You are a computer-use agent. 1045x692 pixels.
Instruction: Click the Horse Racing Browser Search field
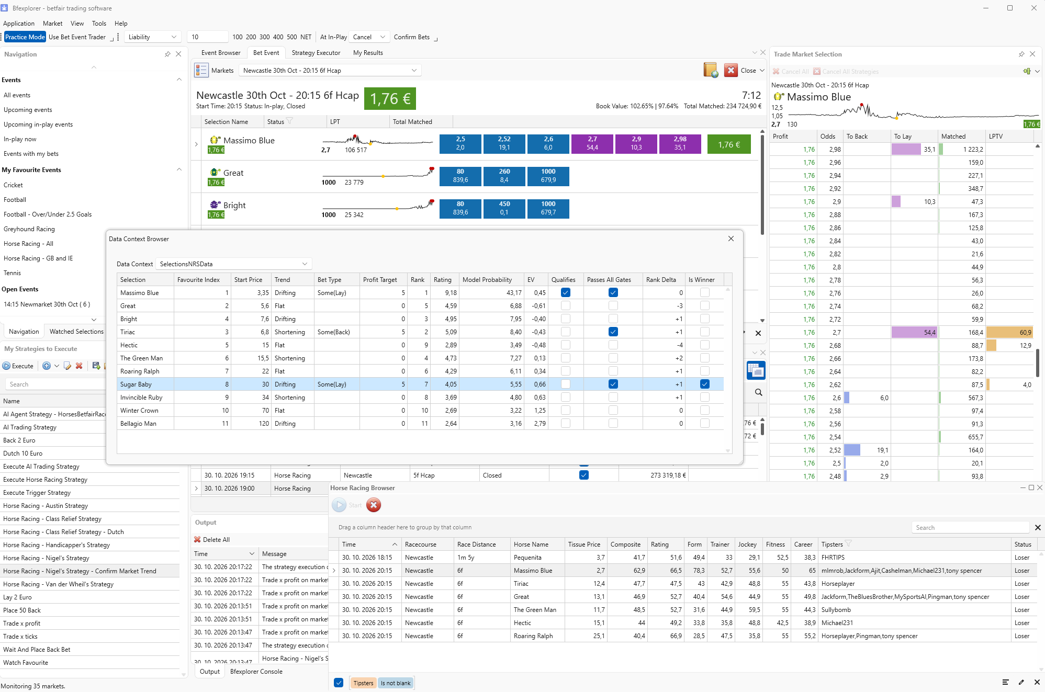[x=971, y=527]
